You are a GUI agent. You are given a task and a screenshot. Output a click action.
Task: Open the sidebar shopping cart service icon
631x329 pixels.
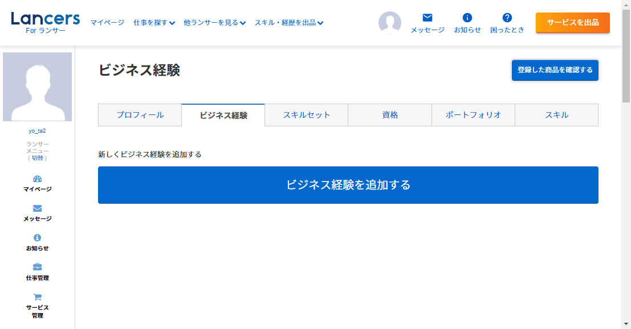(38, 297)
